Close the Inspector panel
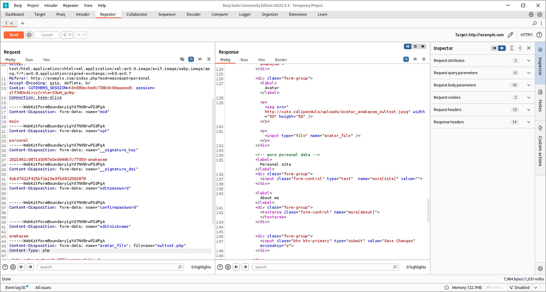 point(529,48)
